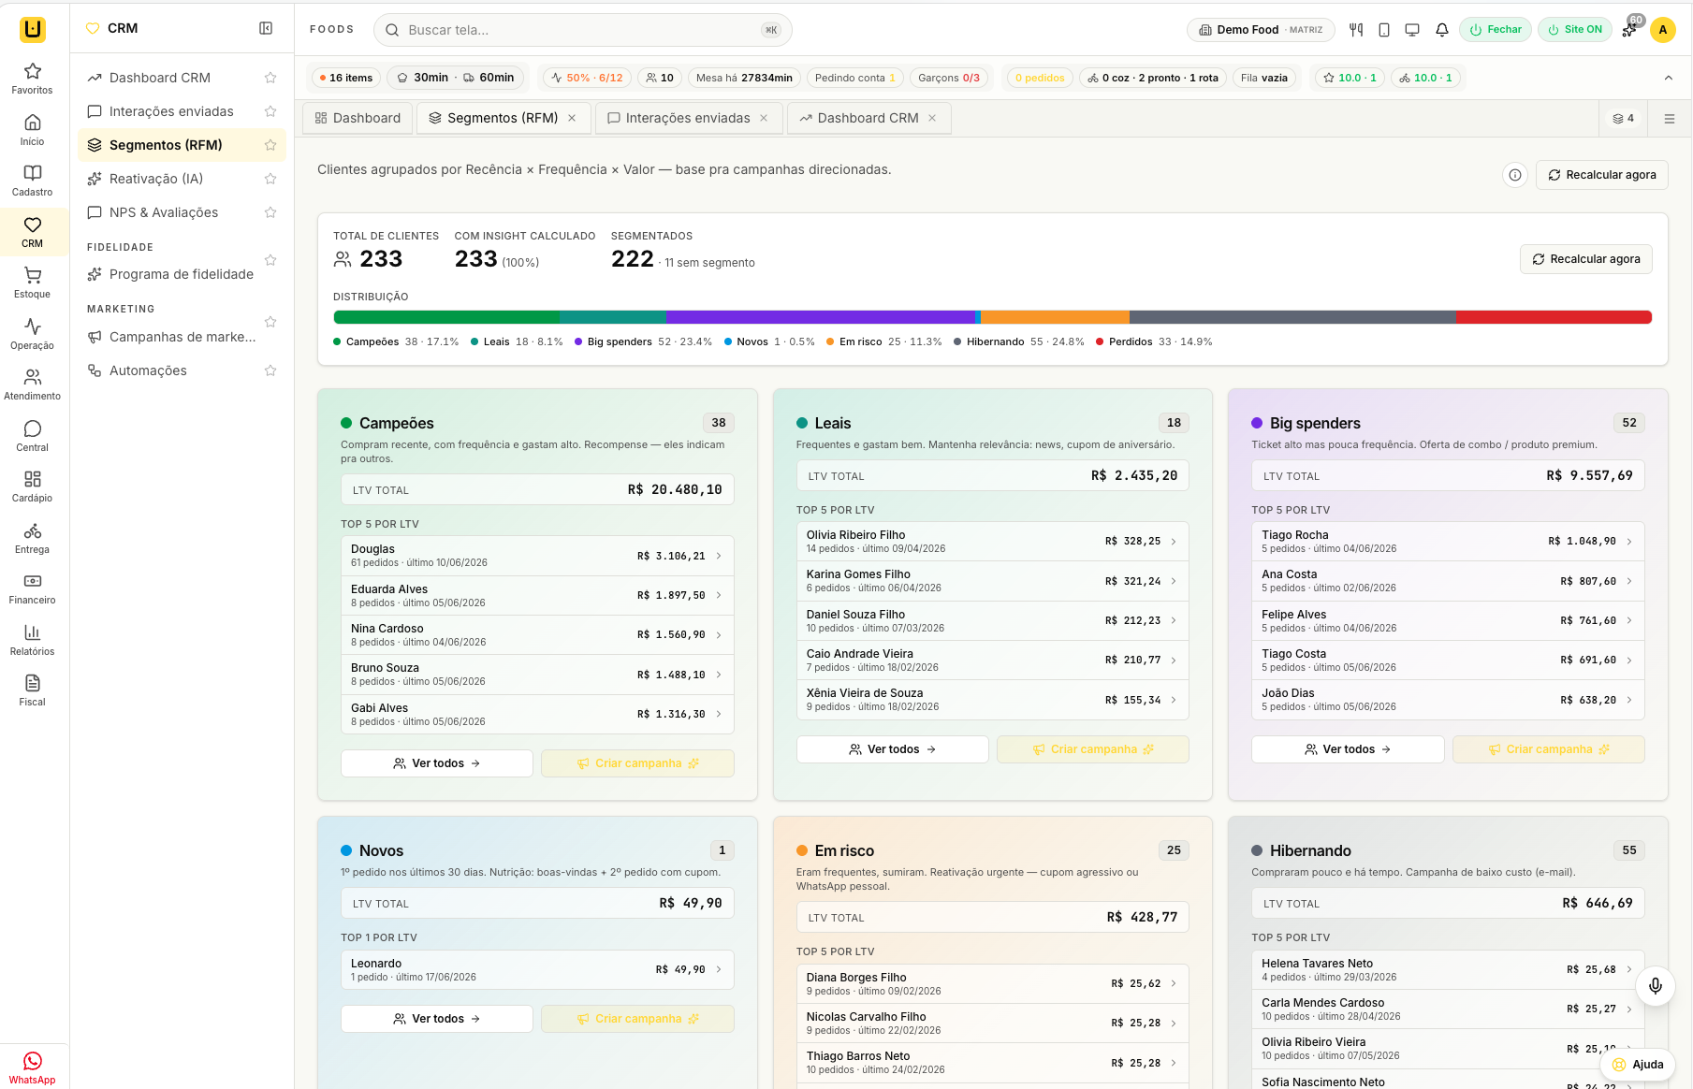Click the red Perdidos distribution bar segment
The image size is (1693, 1089).
[1554, 317]
